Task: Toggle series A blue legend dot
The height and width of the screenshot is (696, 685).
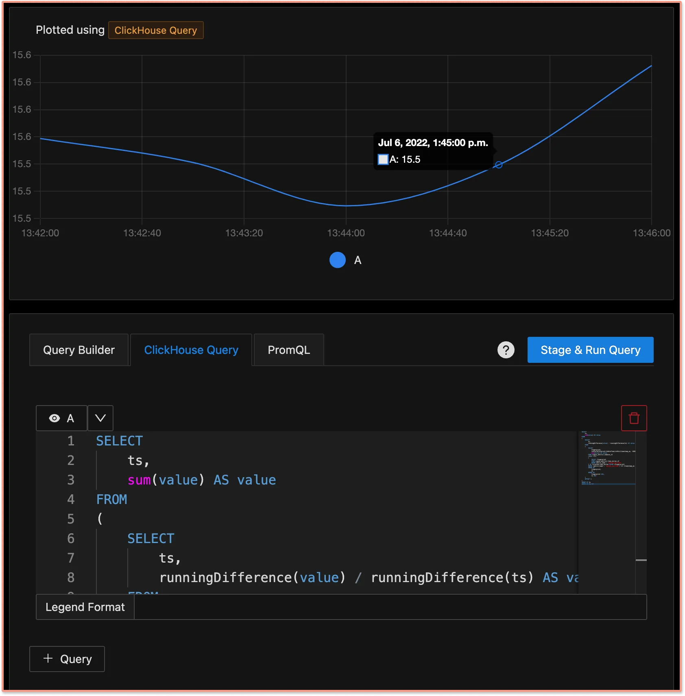Action: (337, 260)
